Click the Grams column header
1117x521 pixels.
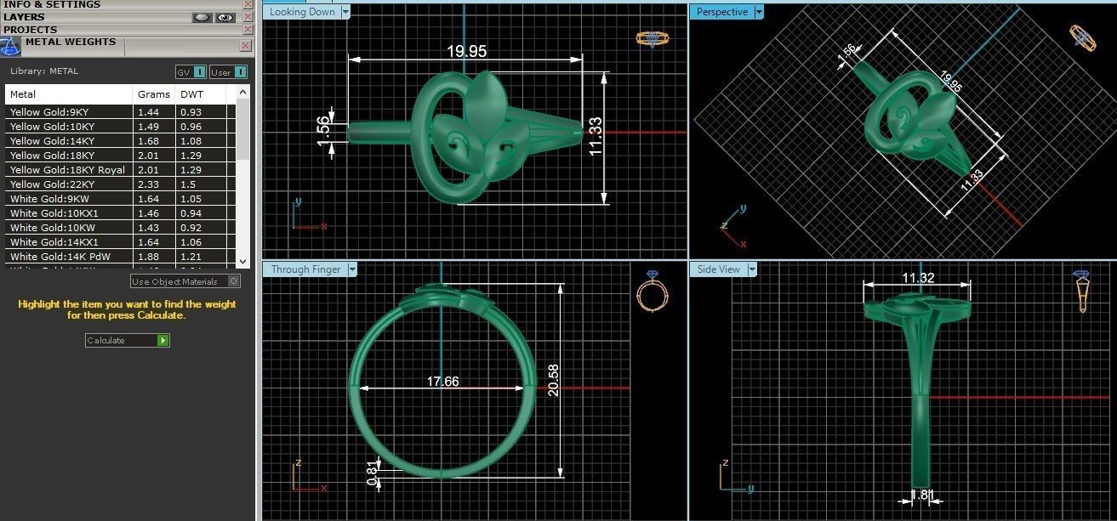click(154, 94)
